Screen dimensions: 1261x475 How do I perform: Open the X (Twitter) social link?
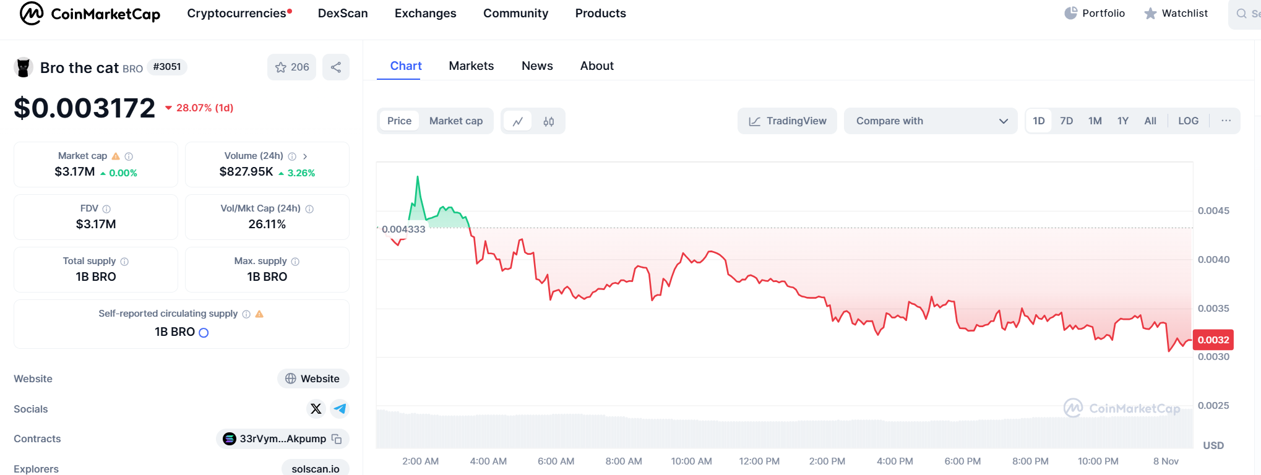coord(316,409)
